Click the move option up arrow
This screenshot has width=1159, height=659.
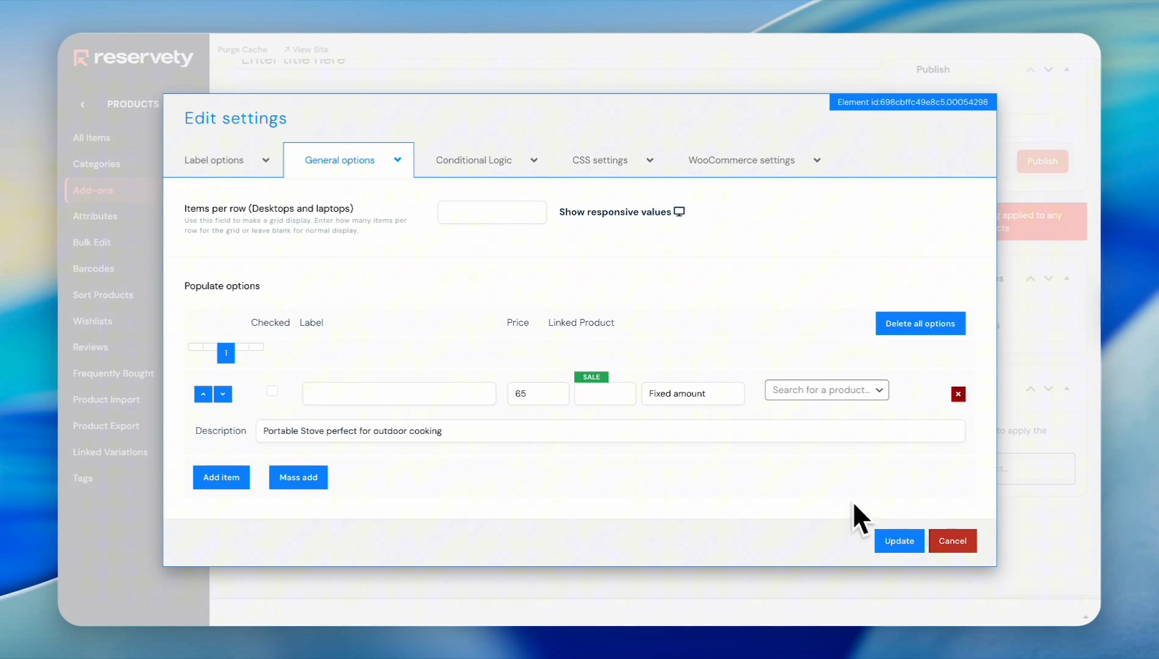click(203, 394)
